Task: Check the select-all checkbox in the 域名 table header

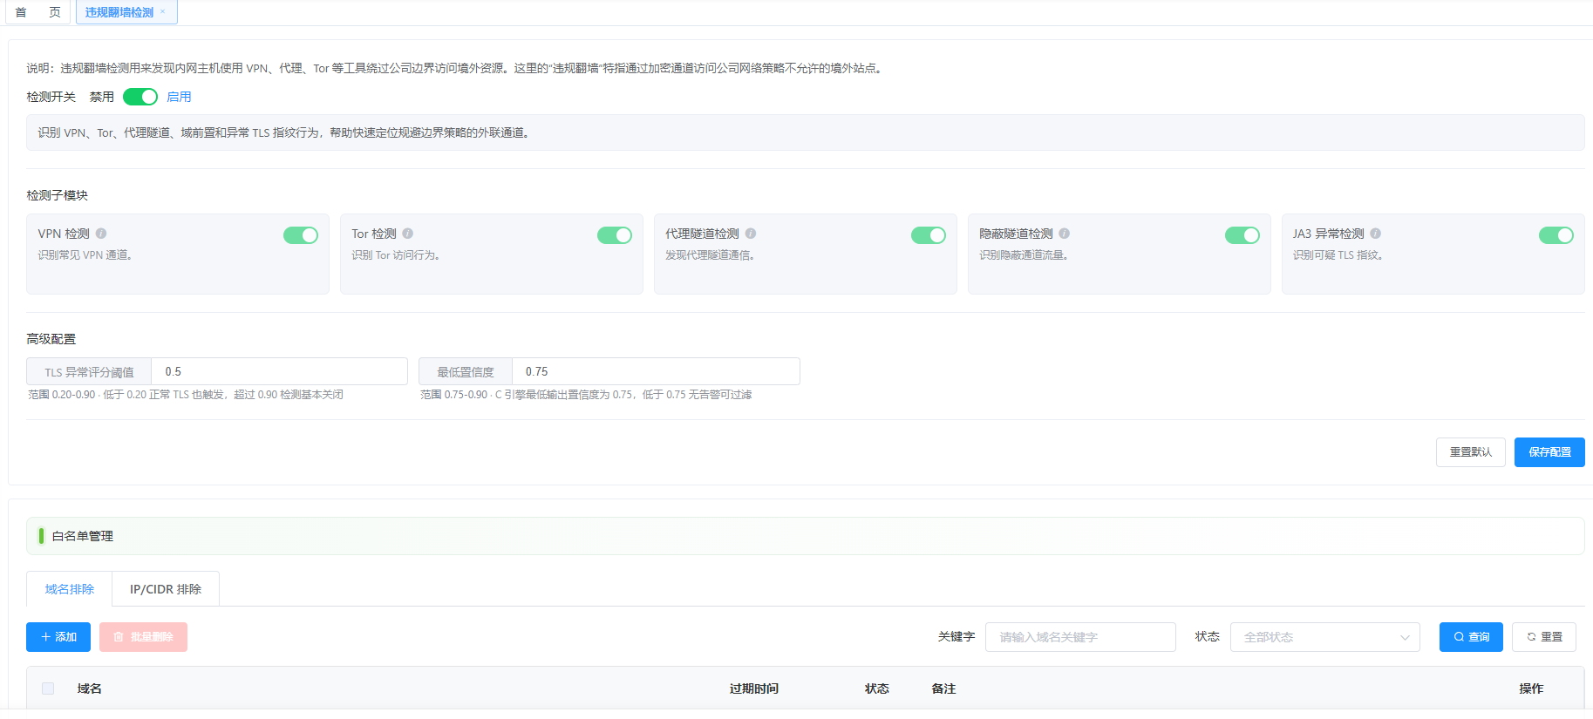Action: [x=48, y=688]
